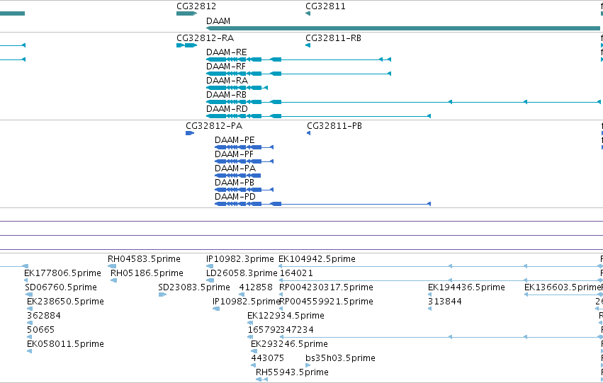
Task: Click the CG32812 gene glyph
Action: [186, 13]
